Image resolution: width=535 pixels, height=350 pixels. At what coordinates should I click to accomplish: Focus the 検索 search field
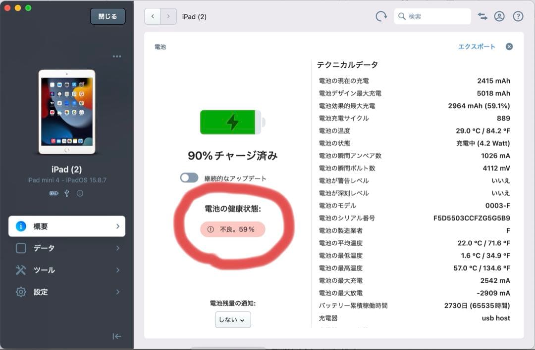tap(432, 16)
